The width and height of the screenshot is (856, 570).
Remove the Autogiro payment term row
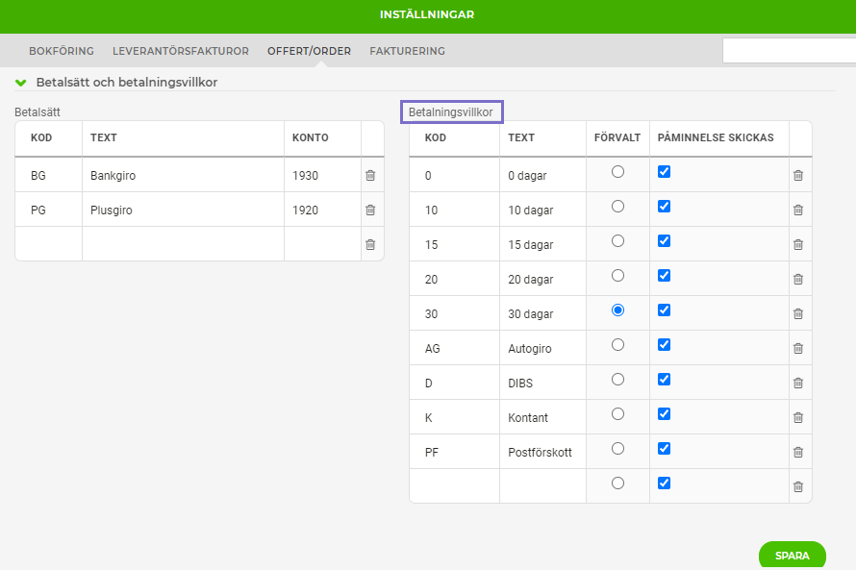coord(797,349)
